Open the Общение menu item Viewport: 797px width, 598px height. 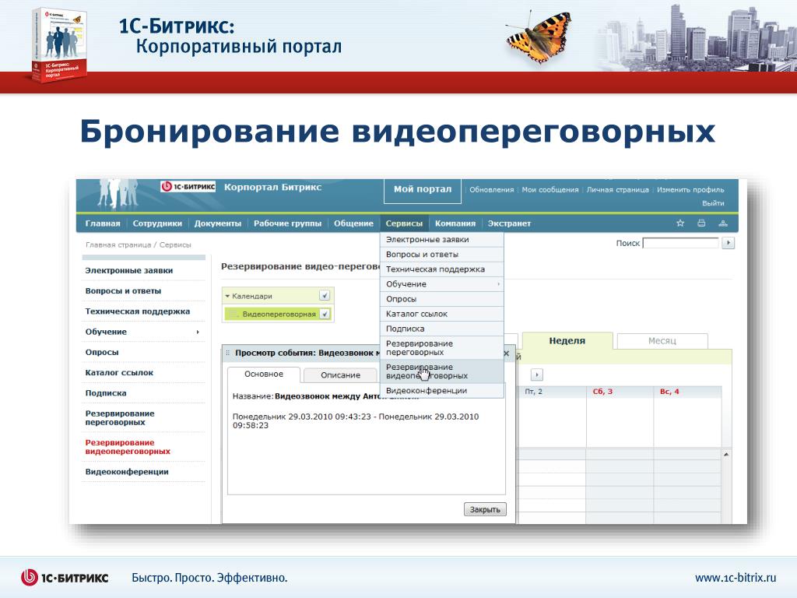(353, 223)
